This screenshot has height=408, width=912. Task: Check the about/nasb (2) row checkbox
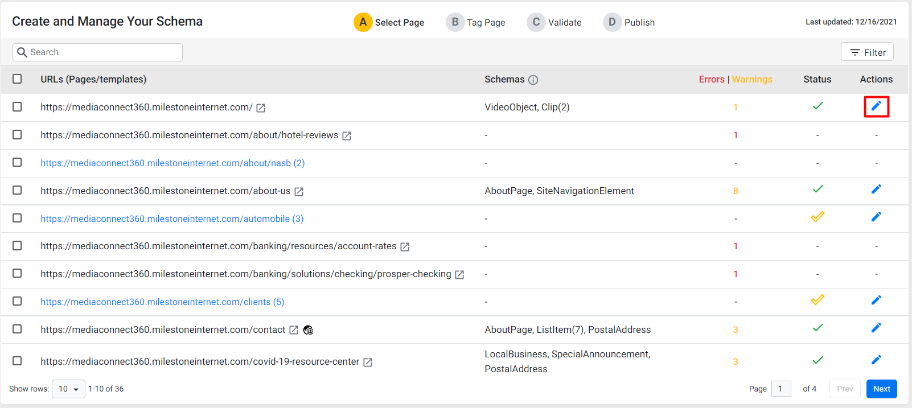point(17,162)
